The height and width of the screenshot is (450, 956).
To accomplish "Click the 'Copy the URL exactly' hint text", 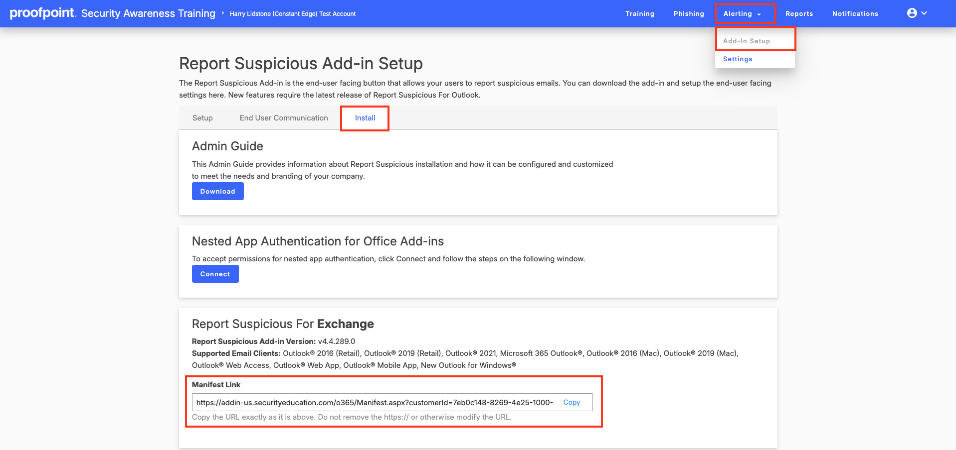I will pyautogui.click(x=352, y=417).
